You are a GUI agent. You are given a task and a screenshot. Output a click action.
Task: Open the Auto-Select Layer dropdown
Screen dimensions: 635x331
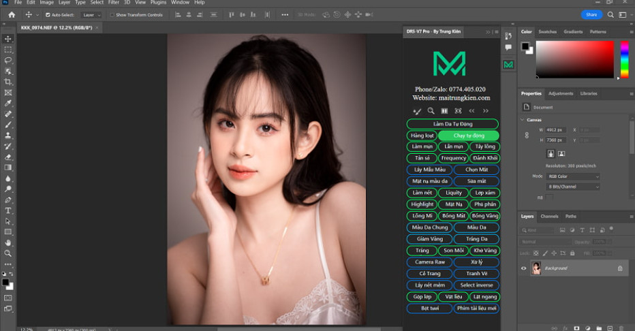tap(91, 14)
